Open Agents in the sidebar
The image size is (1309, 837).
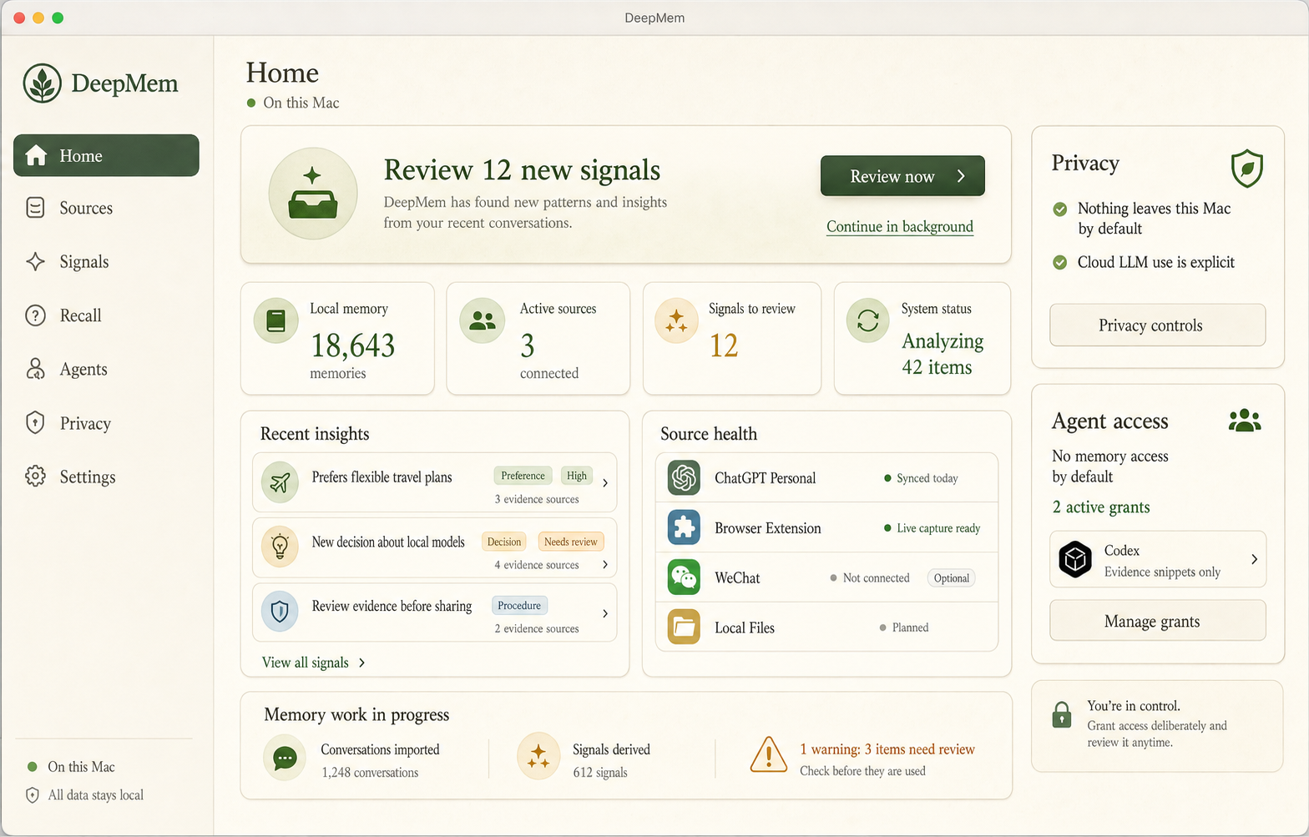pos(106,369)
